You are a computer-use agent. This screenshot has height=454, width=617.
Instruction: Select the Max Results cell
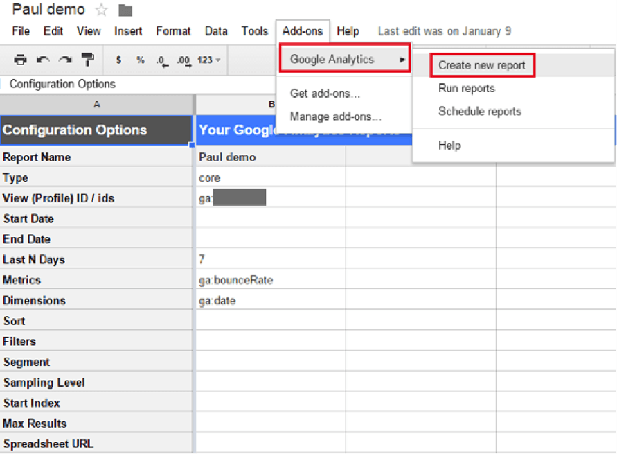tap(96, 424)
